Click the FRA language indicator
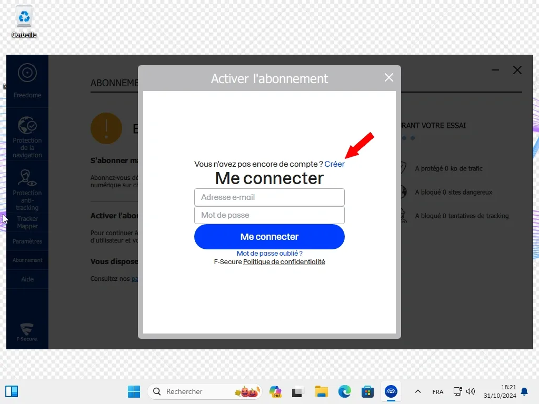Viewport: 539px width, 404px height. [437, 391]
